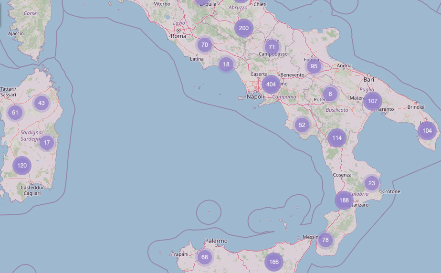Click the 95 cluster near Foggia
Image resolution: width=441 pixels, height=273 pixels.
pyautogui.click(x=314, y=66)
